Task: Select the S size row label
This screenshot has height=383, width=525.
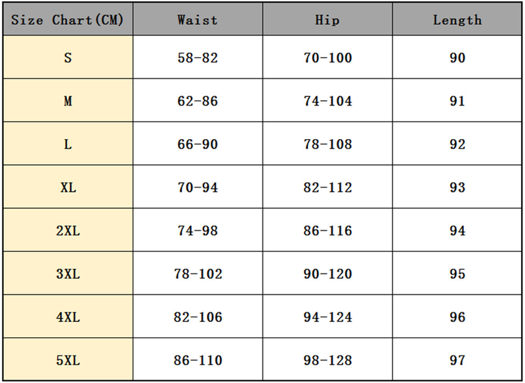Action: pos(68,58)
